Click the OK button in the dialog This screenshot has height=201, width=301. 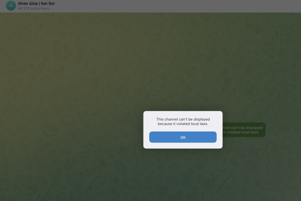(183, 137)
